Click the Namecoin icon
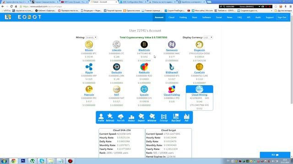293x164 pixels. coord(172,45)
